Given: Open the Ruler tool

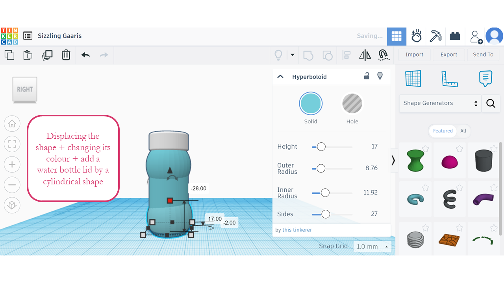Looking at the screenshot, I should point(449,79).
